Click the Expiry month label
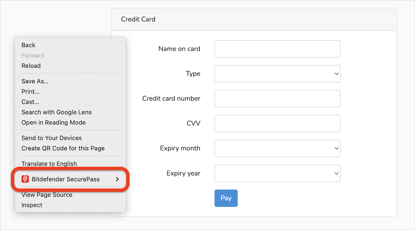 [x=180, y=148]
